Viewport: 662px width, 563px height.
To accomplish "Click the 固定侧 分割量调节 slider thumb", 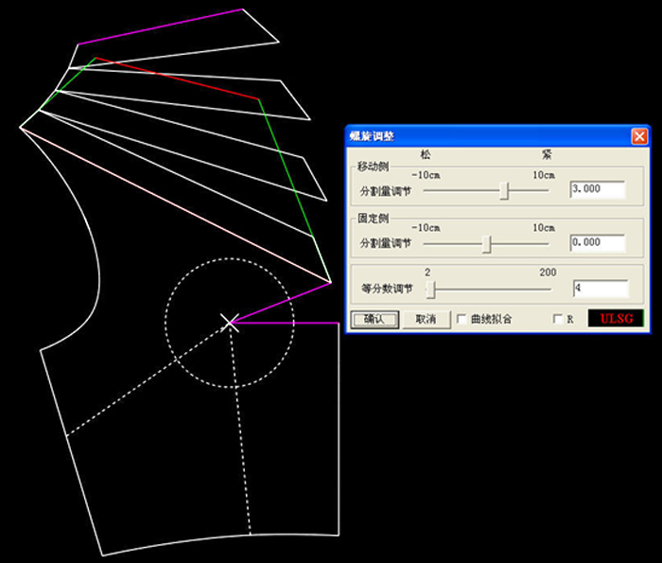I will (x=487, y=244).
